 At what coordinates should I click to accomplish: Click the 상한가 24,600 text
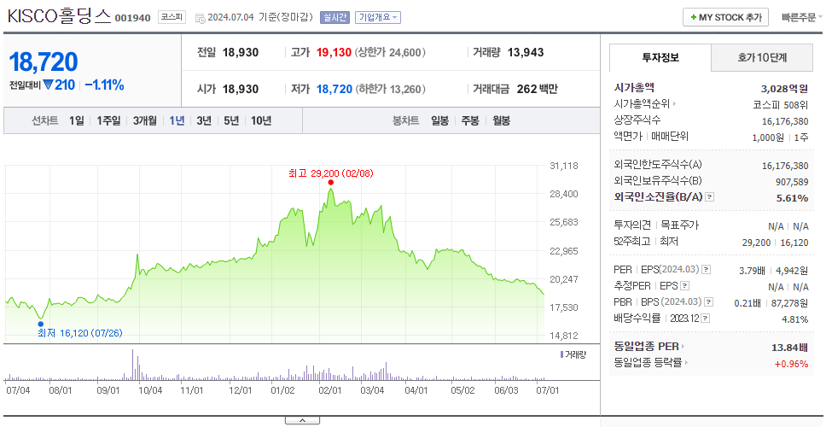390,53
